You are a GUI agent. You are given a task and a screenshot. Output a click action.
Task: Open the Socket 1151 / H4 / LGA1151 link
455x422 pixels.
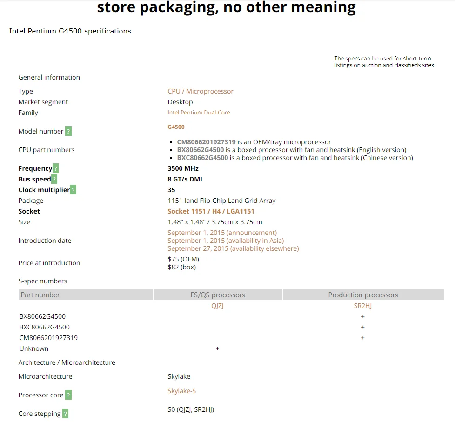(211, 211)
